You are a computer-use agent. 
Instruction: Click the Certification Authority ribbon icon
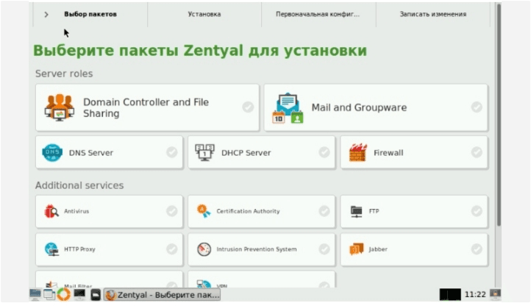(x=204, y=211)
